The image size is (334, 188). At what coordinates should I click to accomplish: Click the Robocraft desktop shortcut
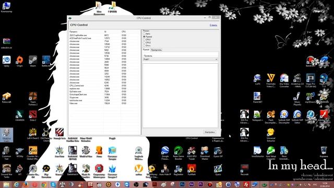click(7, 98)
